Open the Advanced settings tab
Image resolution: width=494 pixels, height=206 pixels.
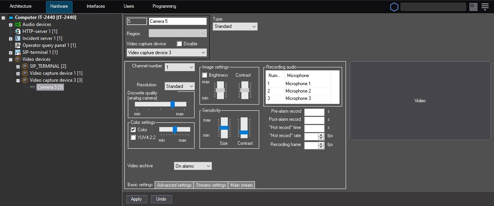174,185
